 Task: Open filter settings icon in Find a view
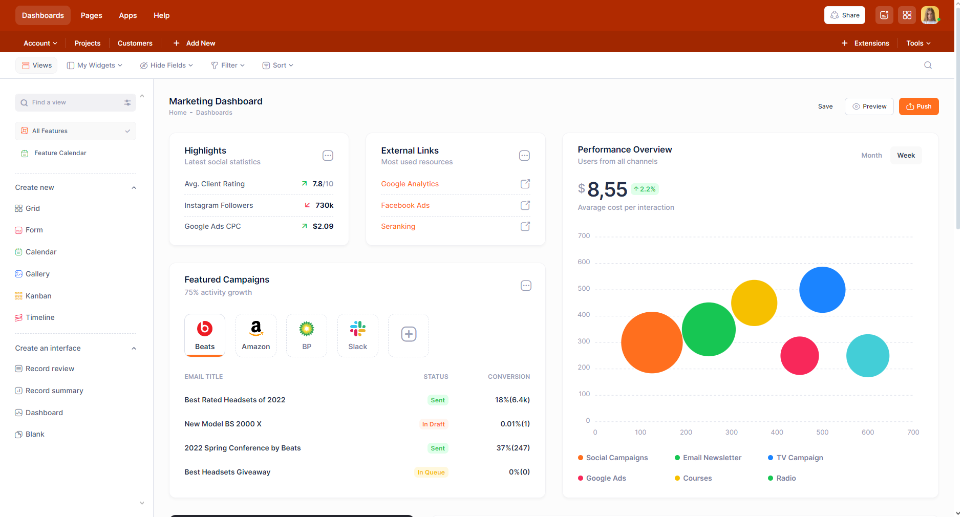(127, 103)
